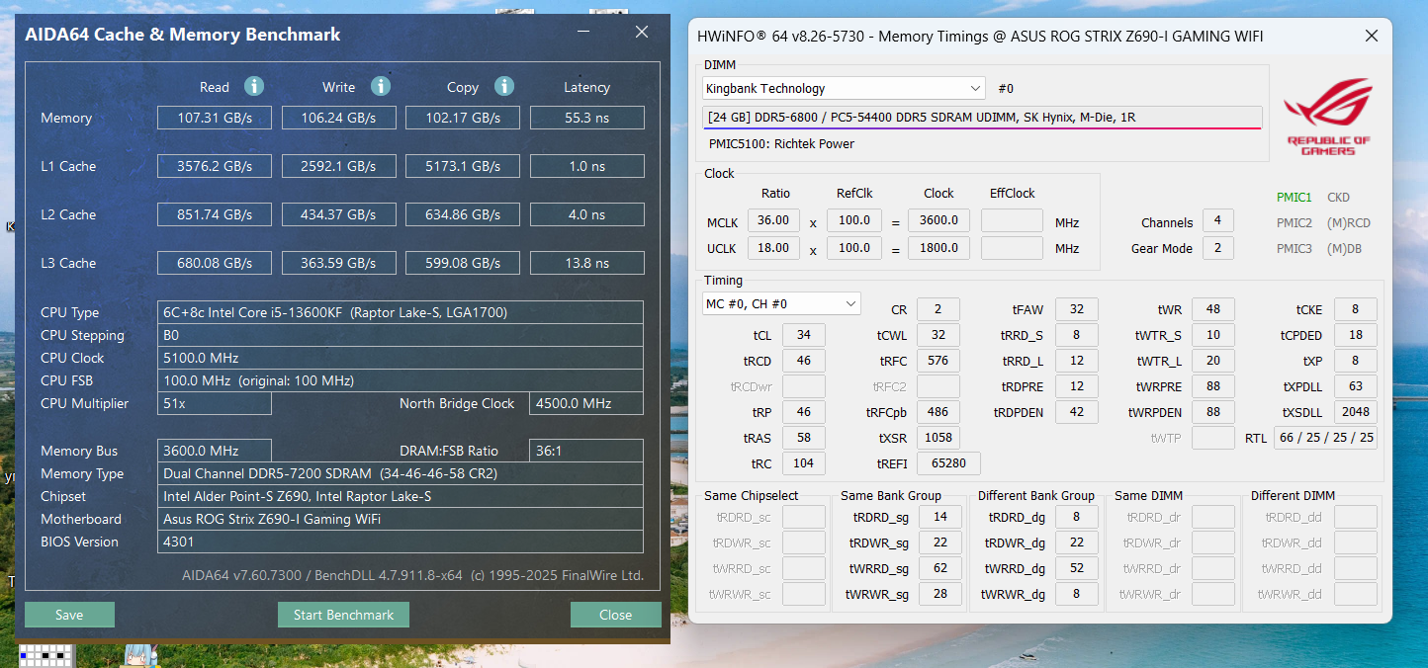Viewport: 1428px width, 668px height.
Task: Click the tXSDLL value 2048
Action: [1356, 412]
